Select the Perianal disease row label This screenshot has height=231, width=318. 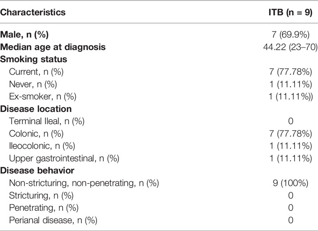click(53, 220)
